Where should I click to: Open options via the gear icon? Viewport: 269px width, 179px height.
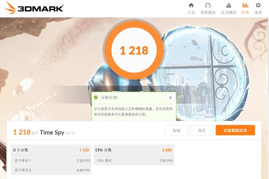(x=258, y=5)
